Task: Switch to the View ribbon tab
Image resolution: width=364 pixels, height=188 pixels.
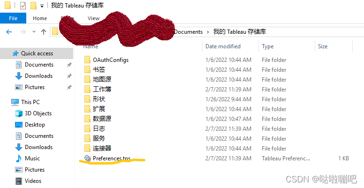Action: [93, 18]
